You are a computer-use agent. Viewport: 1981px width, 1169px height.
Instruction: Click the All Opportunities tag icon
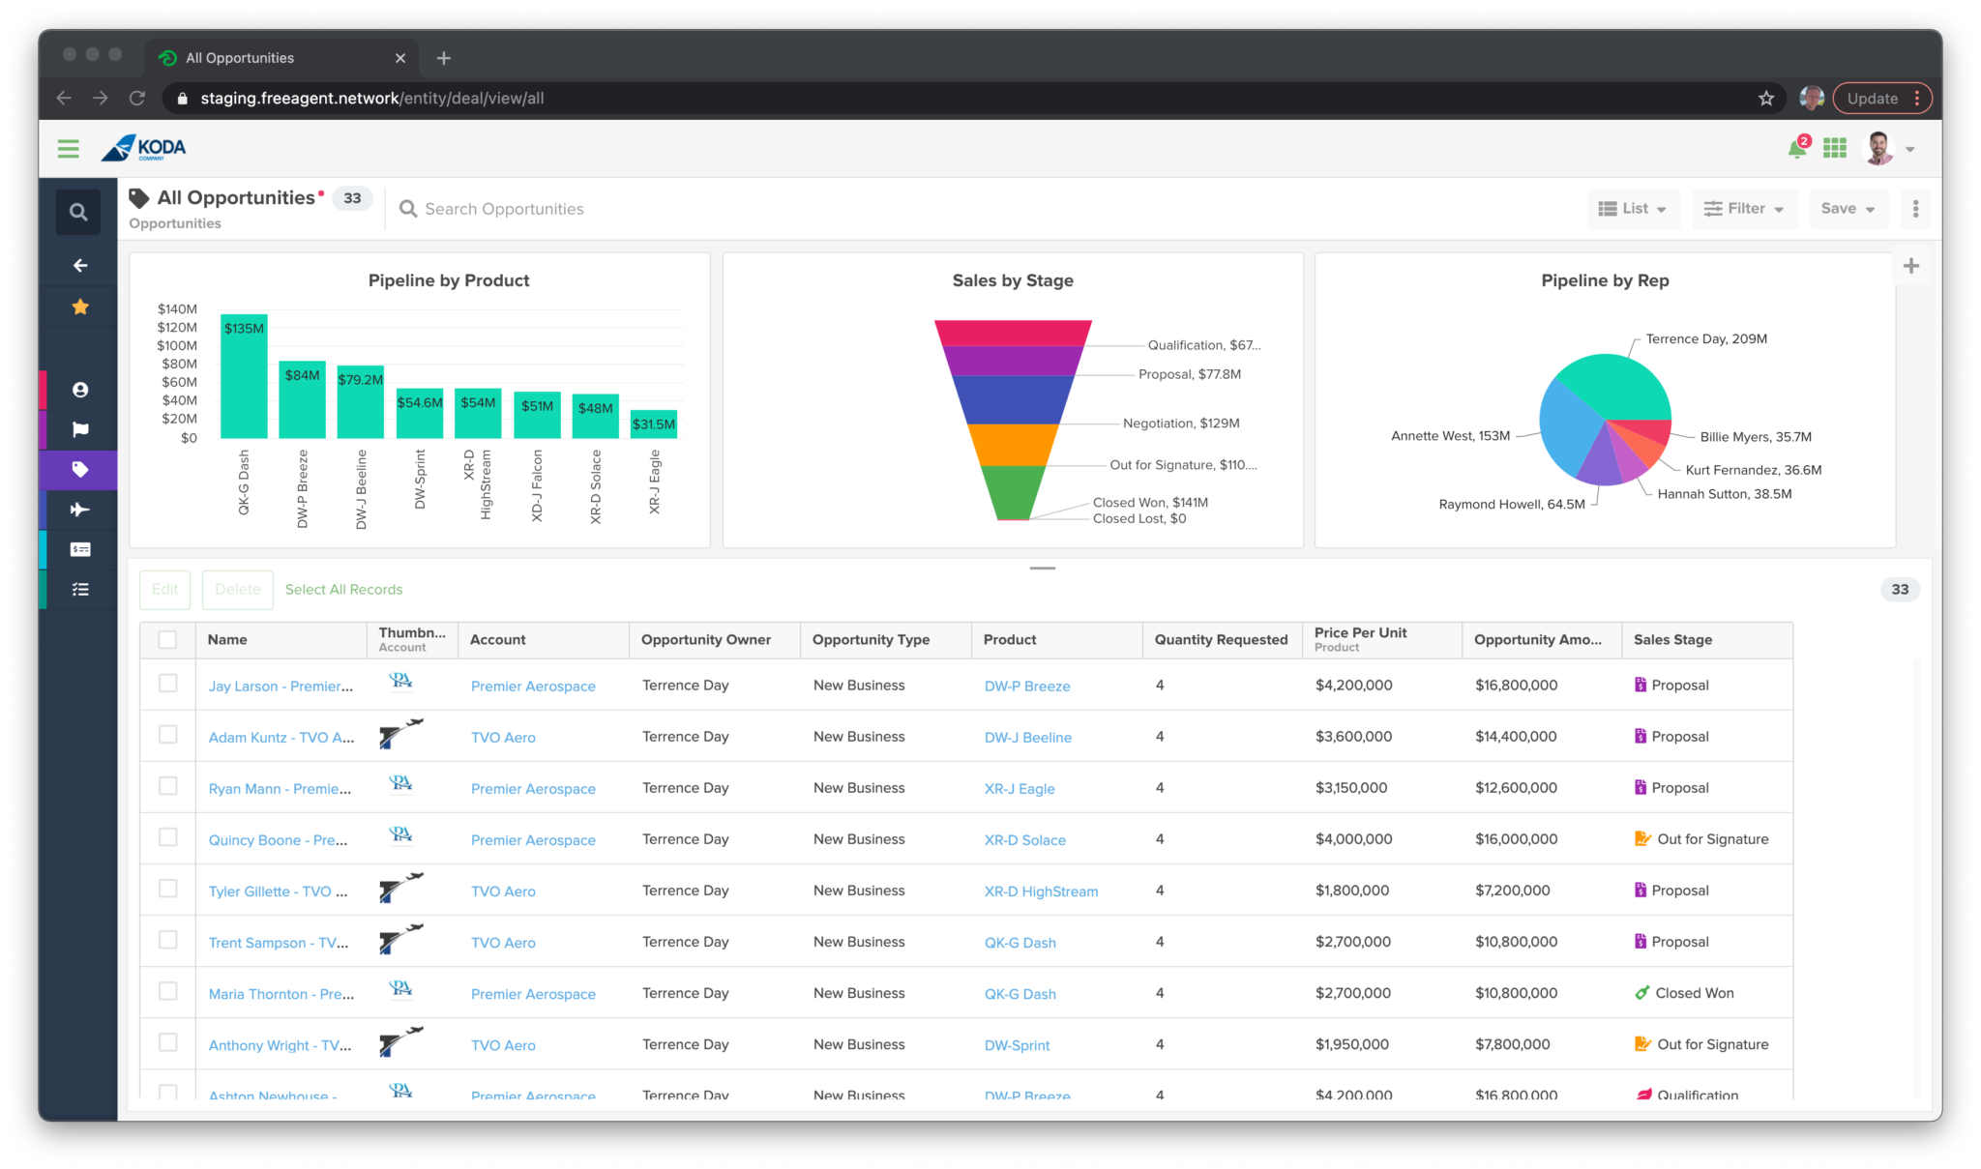139,198
